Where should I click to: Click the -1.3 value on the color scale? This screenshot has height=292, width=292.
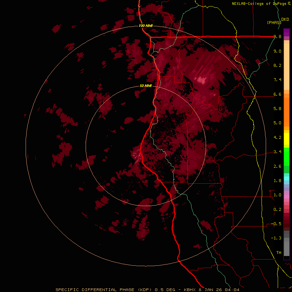tap(276, 238)
